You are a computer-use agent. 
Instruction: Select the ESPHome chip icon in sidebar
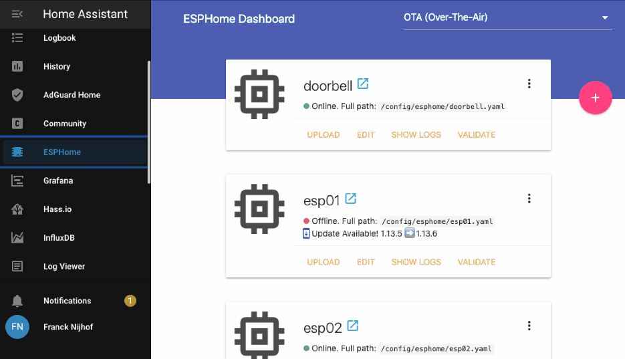tap(17, 152)
